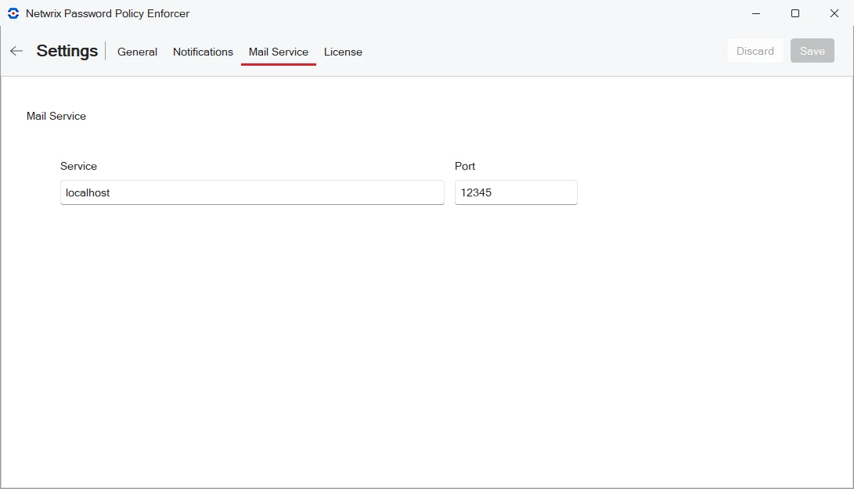Screen dimensions: 854x489
Task: Switch to the General tab
Action: pos(137,52)
